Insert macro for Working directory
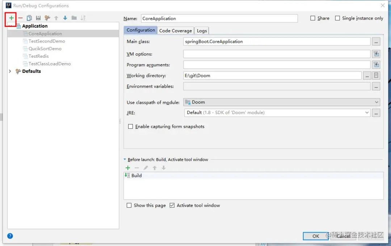This screenshot has height=246, width=391. 376,75
